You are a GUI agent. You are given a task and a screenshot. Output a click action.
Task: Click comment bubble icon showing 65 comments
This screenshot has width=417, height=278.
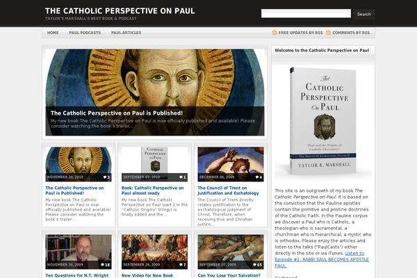[x=254, y=265]
